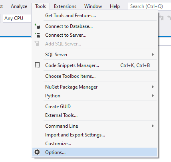171x162 pixels.
Task: Open the Window menu
Action: [93, 6]
